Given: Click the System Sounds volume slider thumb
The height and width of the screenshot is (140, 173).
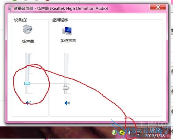Looking at the screenshot, I should (66, 88).
